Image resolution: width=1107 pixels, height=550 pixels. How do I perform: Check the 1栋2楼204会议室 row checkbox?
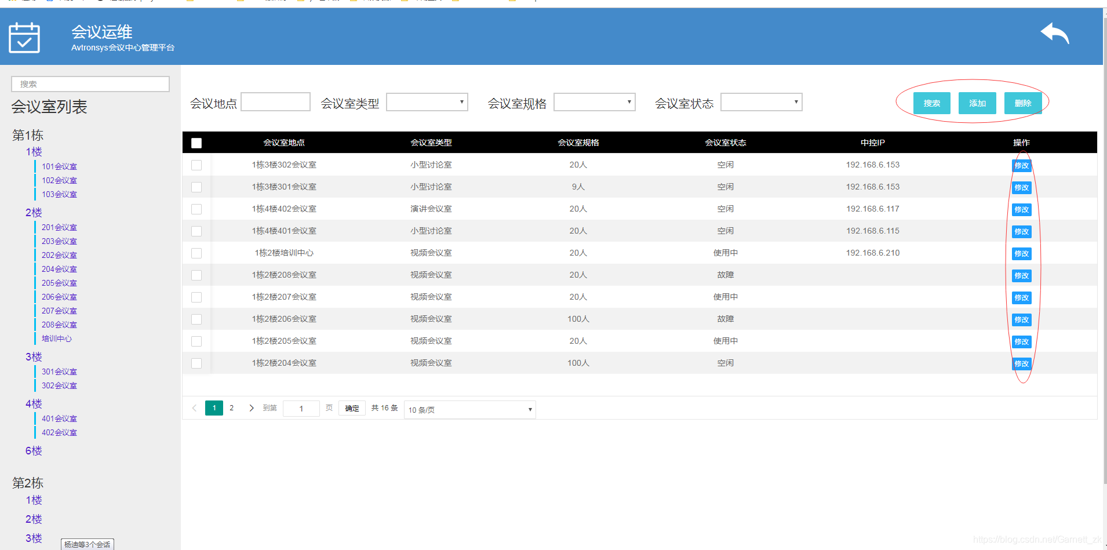pos(196,363)
